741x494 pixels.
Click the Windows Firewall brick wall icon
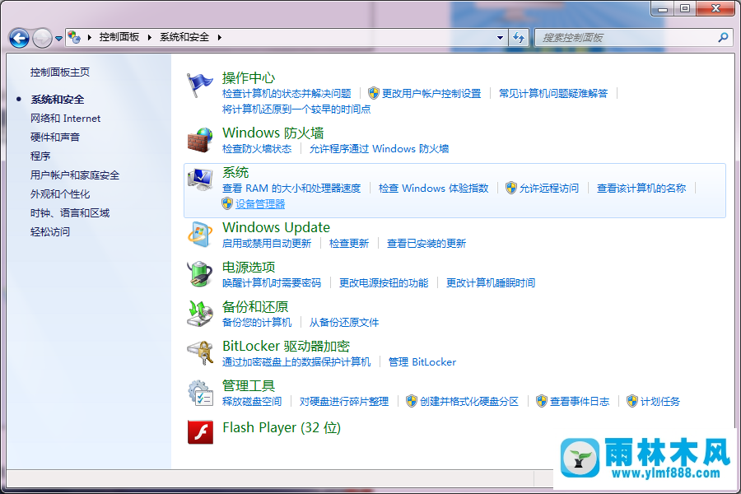pos(200,141)
